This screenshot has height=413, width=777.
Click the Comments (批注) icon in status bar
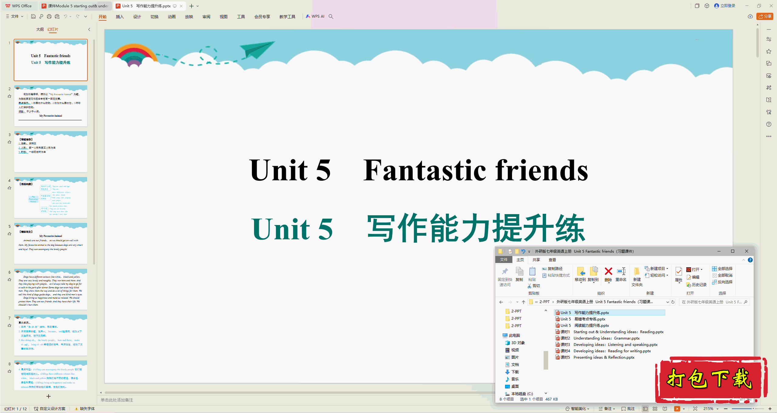click(628, 409)
